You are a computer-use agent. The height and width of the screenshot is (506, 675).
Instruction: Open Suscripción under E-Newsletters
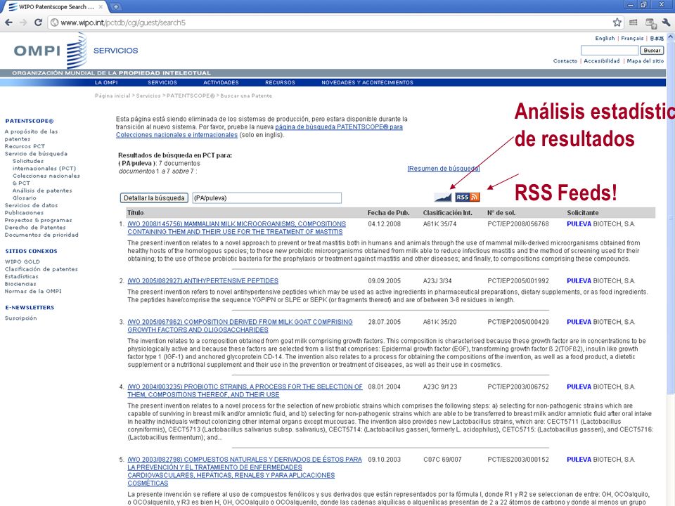[x=20, y=318]
